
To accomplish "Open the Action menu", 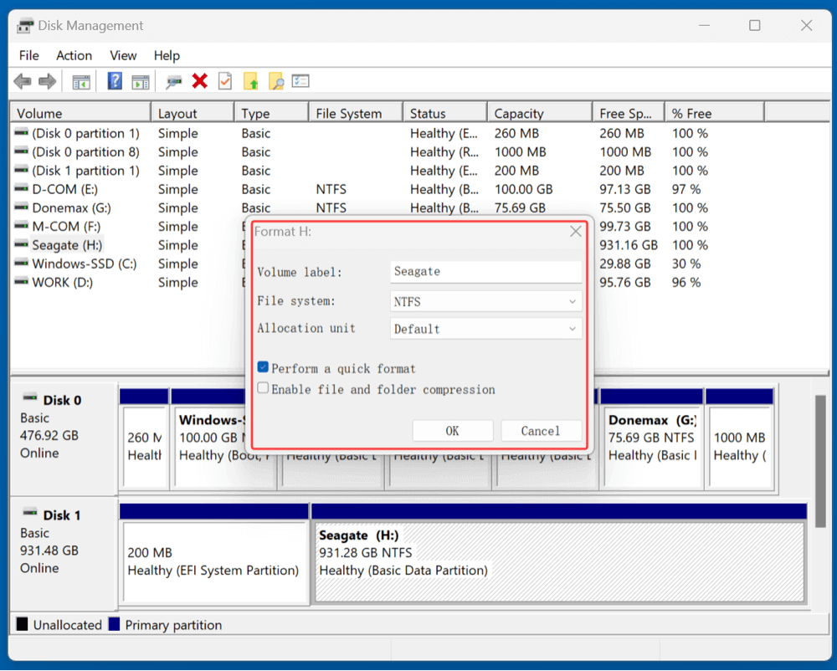I will (74, 55).
